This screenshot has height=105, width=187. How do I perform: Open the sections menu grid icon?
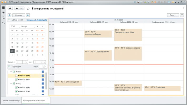(3, 8)
